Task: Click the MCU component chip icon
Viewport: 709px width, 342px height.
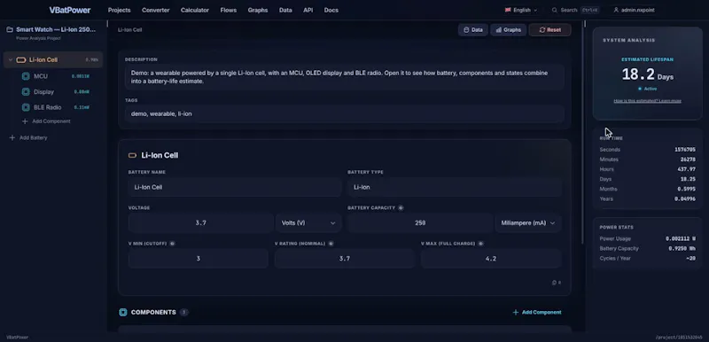Action: pos(26,76)
